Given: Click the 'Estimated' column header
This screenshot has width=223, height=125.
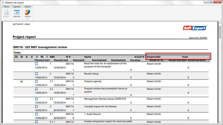Looking at the screenshot, I should (78, 60).
